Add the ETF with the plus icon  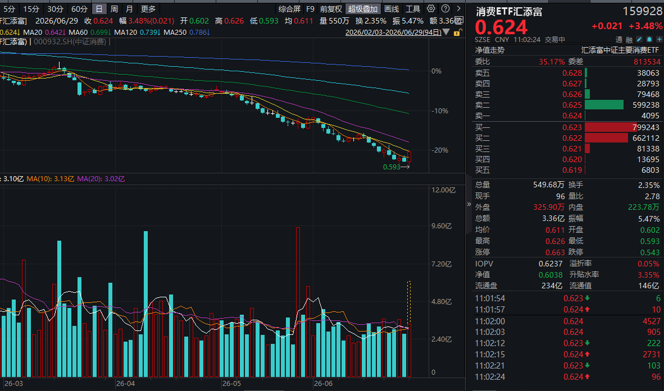[659, 39]
